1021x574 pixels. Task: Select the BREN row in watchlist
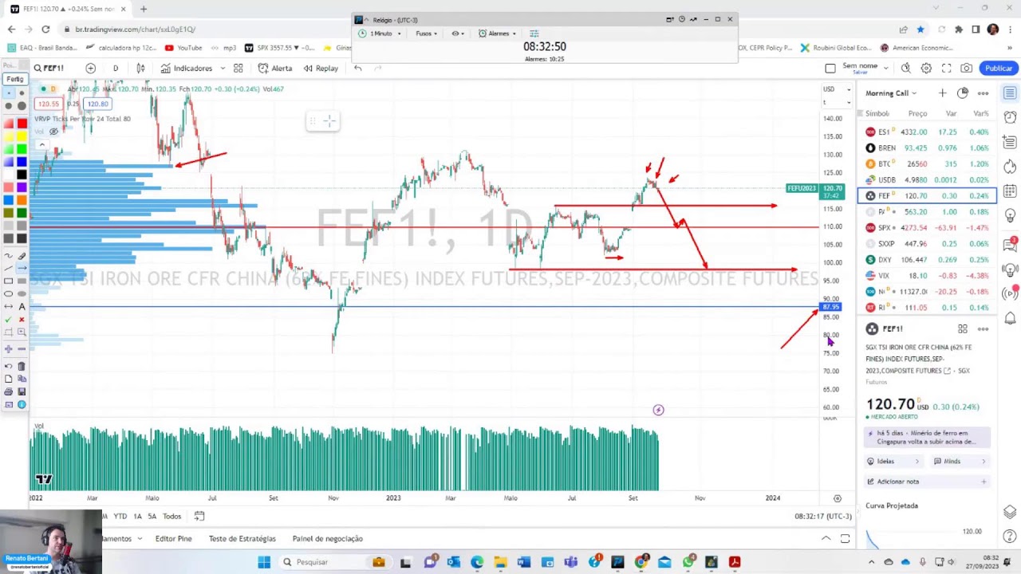click(x=928, y=147)
